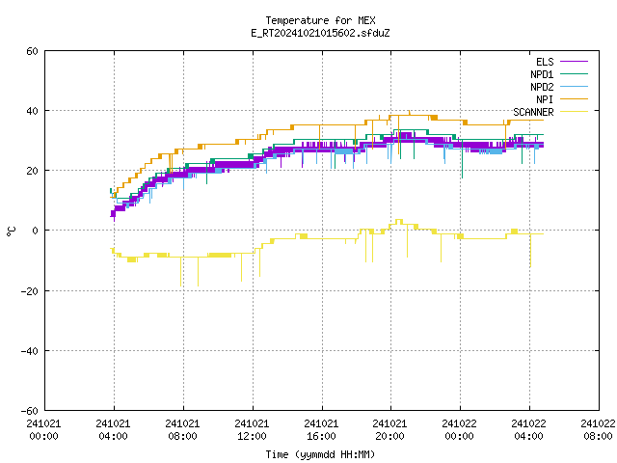Click the y-axis tick label -40
The width and height of the screenshot is (617, 463).
(x=30, y=351)
